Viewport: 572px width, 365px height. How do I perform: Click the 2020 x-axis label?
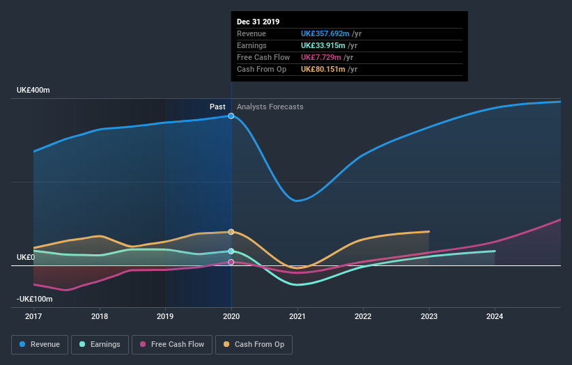point(231,316)
